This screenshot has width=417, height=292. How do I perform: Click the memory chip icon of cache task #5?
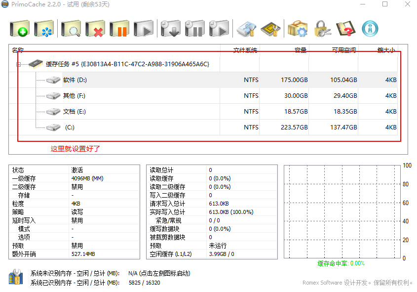point(36,64)
